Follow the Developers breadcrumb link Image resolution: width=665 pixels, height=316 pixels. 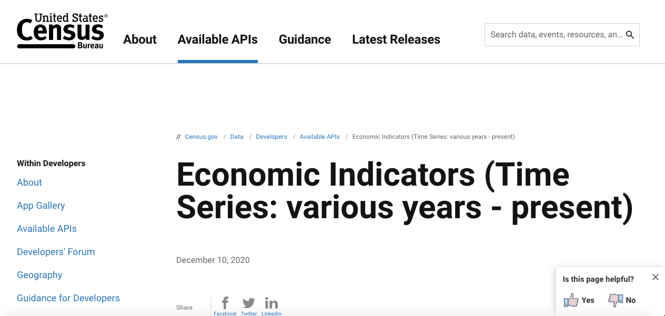[x=271, y=137]
